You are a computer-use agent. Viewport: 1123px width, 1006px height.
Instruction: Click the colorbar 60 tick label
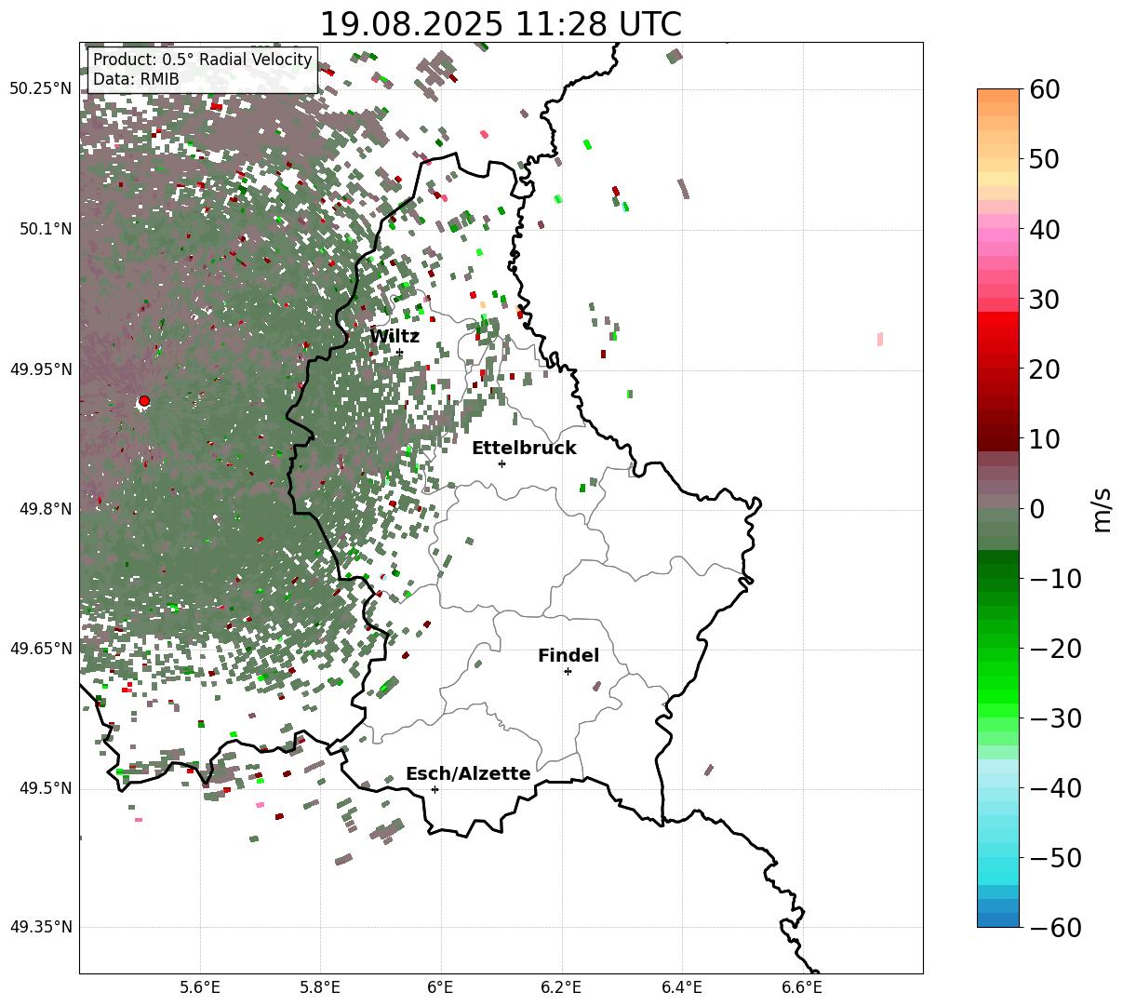[1043, 89]
